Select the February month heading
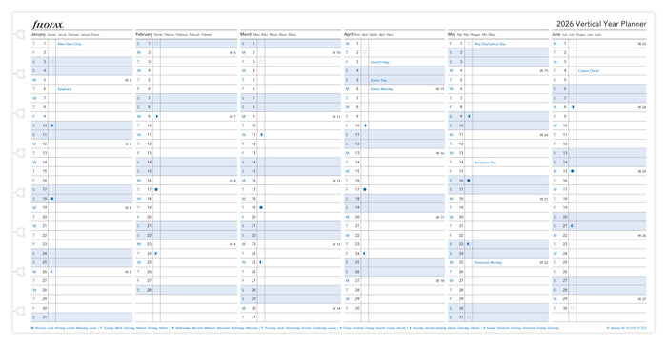 (144, 34)
